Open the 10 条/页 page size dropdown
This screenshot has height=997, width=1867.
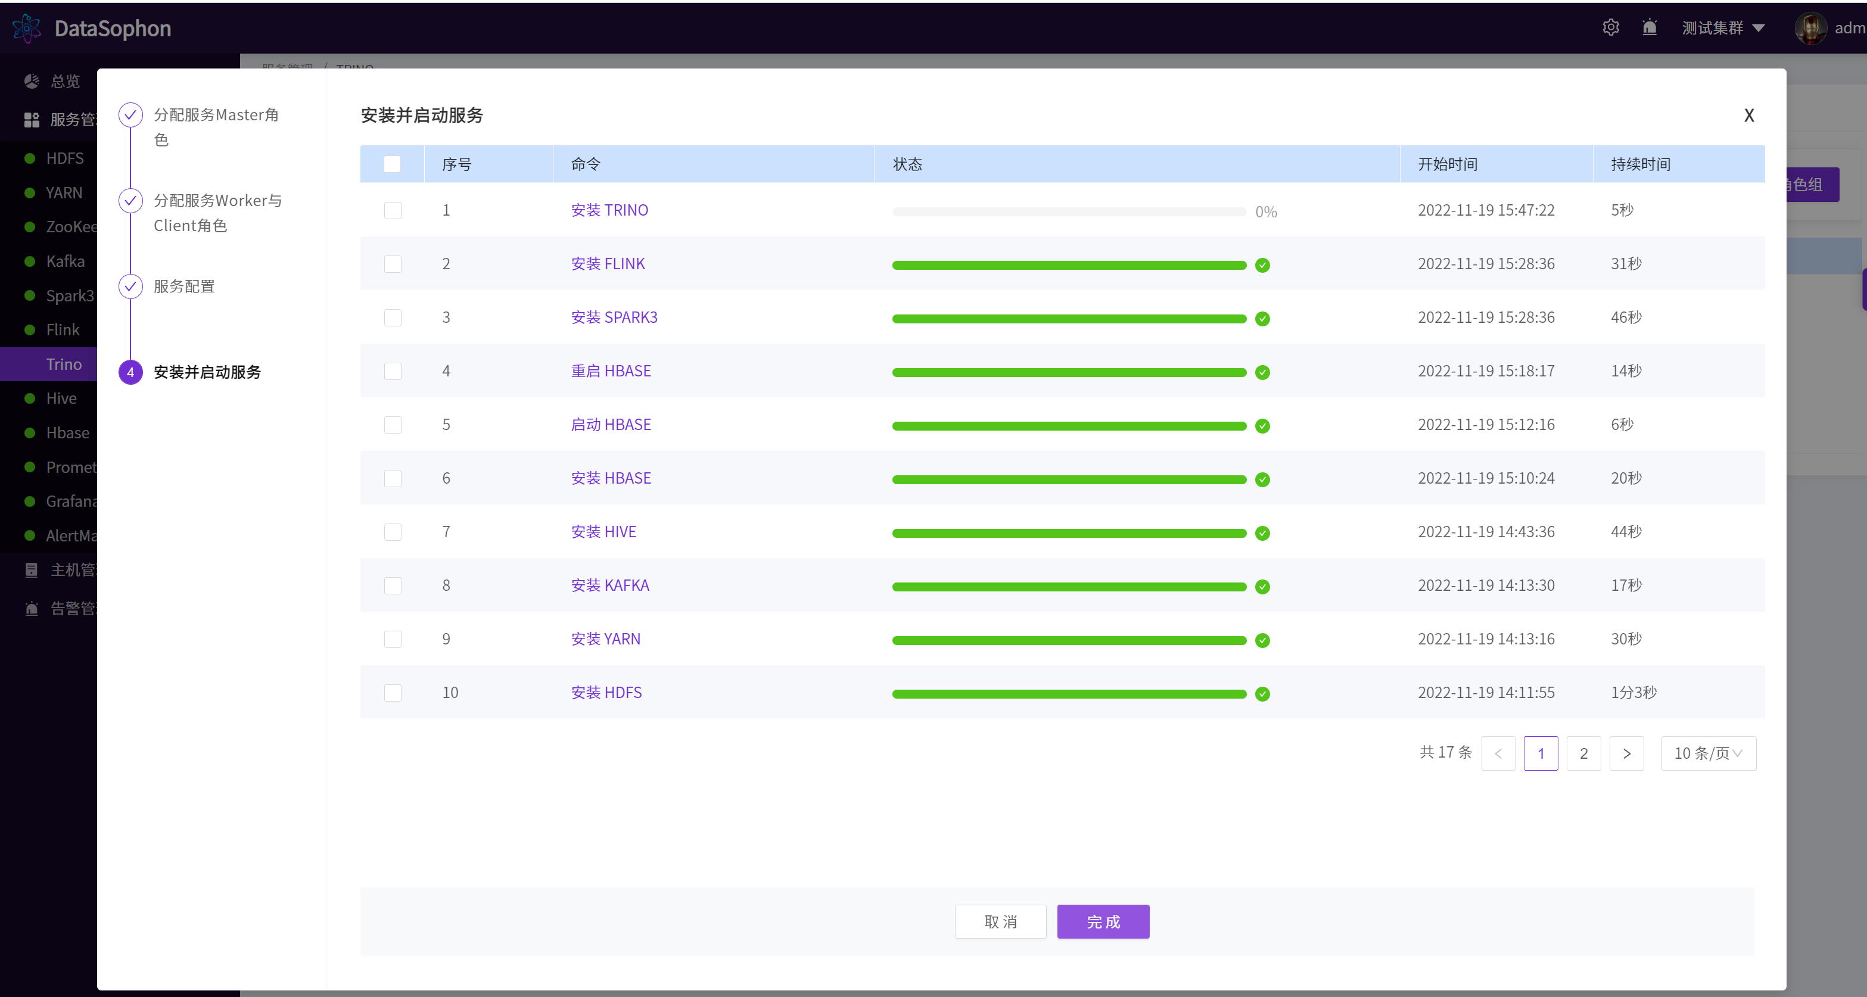[x=1709, y=753]
